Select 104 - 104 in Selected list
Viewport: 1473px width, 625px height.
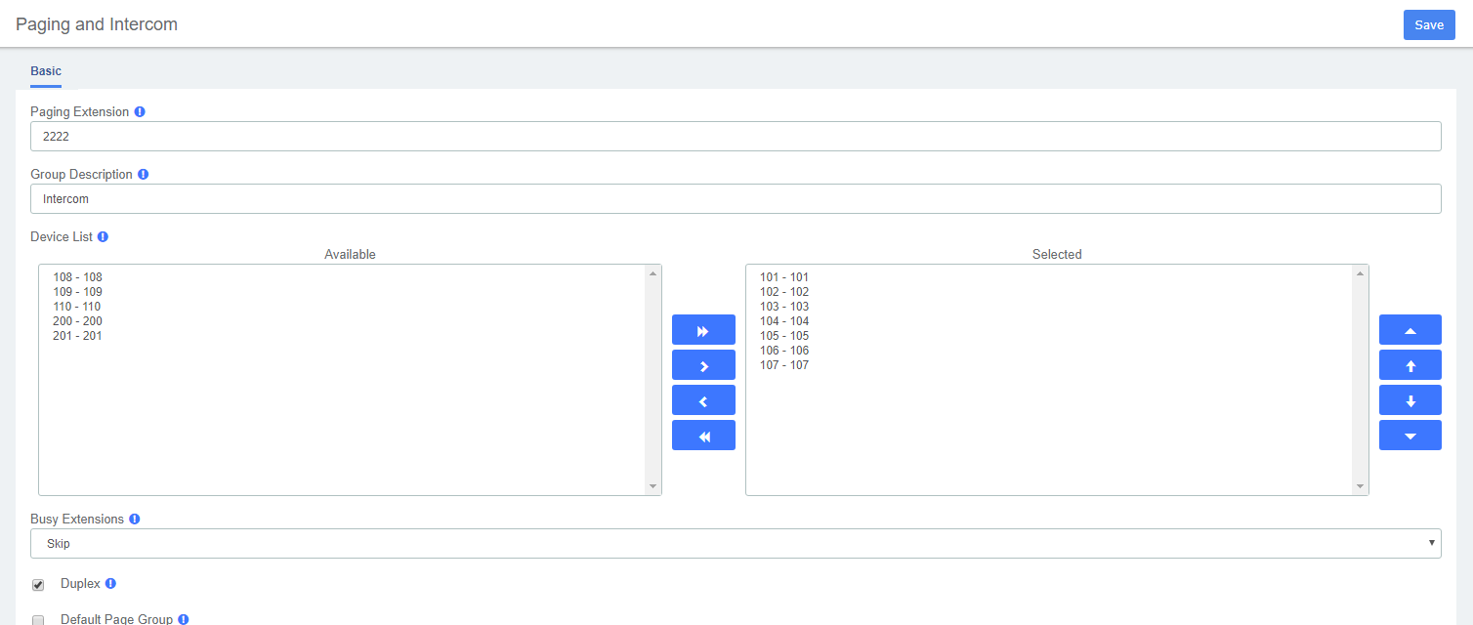[x=784, y=321]
